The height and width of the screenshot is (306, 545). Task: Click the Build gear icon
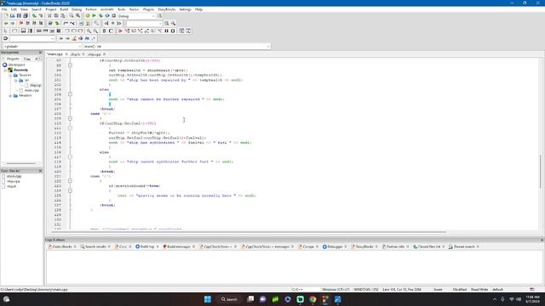pyautogui.click(x=87, y=16)
